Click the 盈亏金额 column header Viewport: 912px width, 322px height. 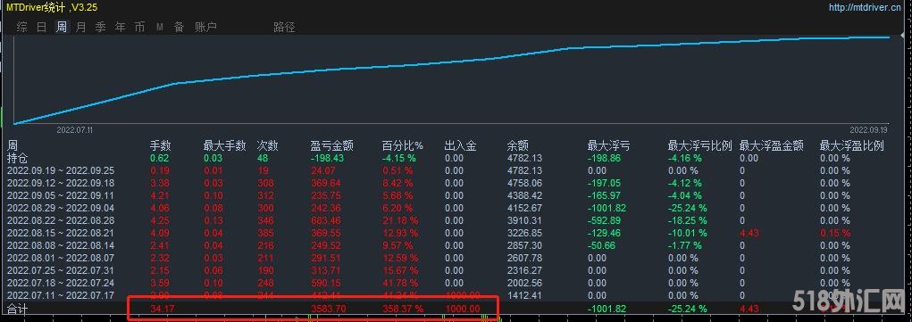click(331, 146)
